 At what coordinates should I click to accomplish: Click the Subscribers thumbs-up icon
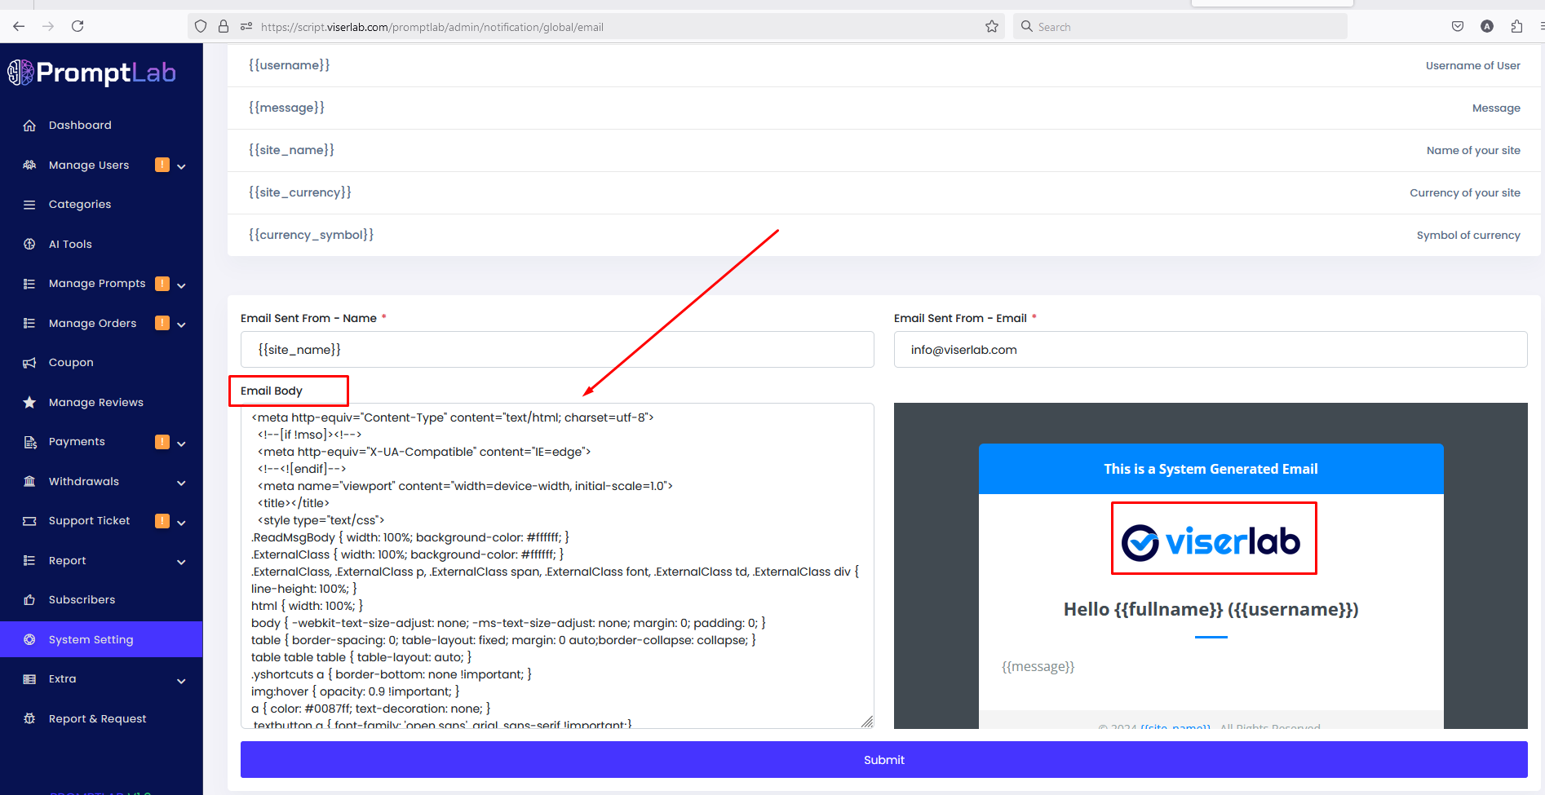[x=29, y=600]
